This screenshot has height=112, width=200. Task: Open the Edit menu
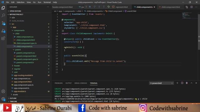pyautogui.click(x=12, y=2)
